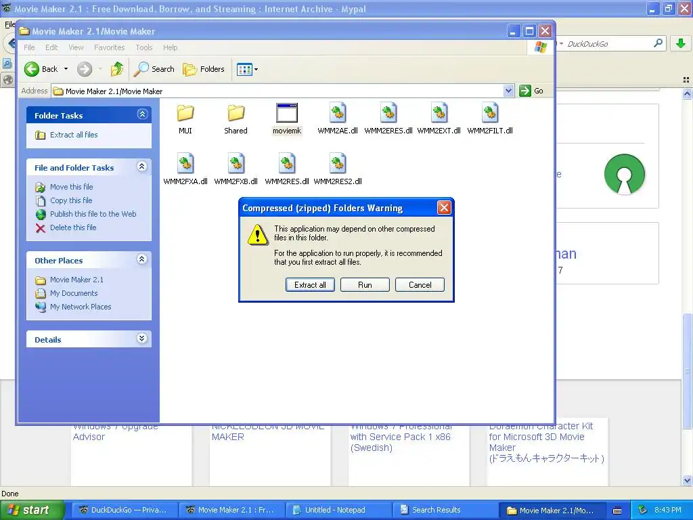Viewport: 693px width, 520px height.
Task: Open Search in the Explorer toolbar
Action: (x=154, y=69)
